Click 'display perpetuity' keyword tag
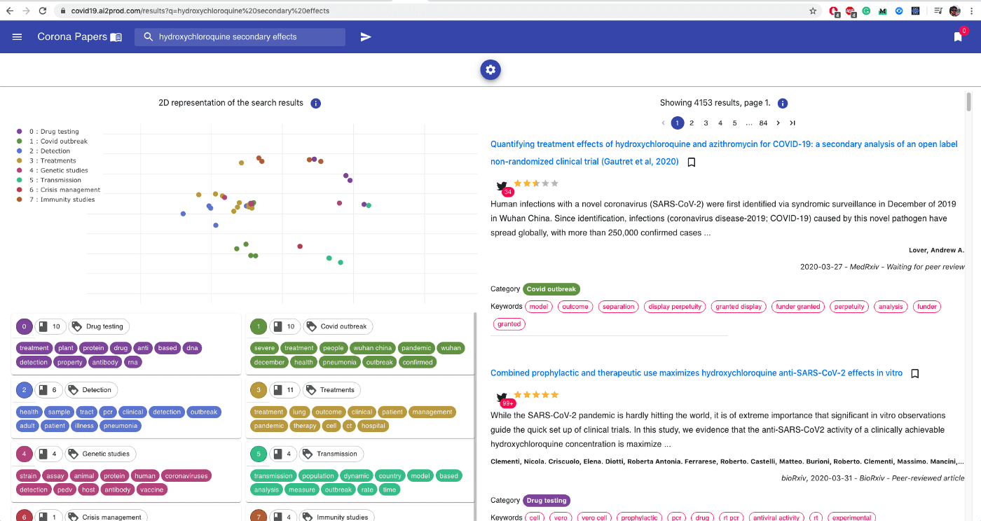 pos(675,307)
